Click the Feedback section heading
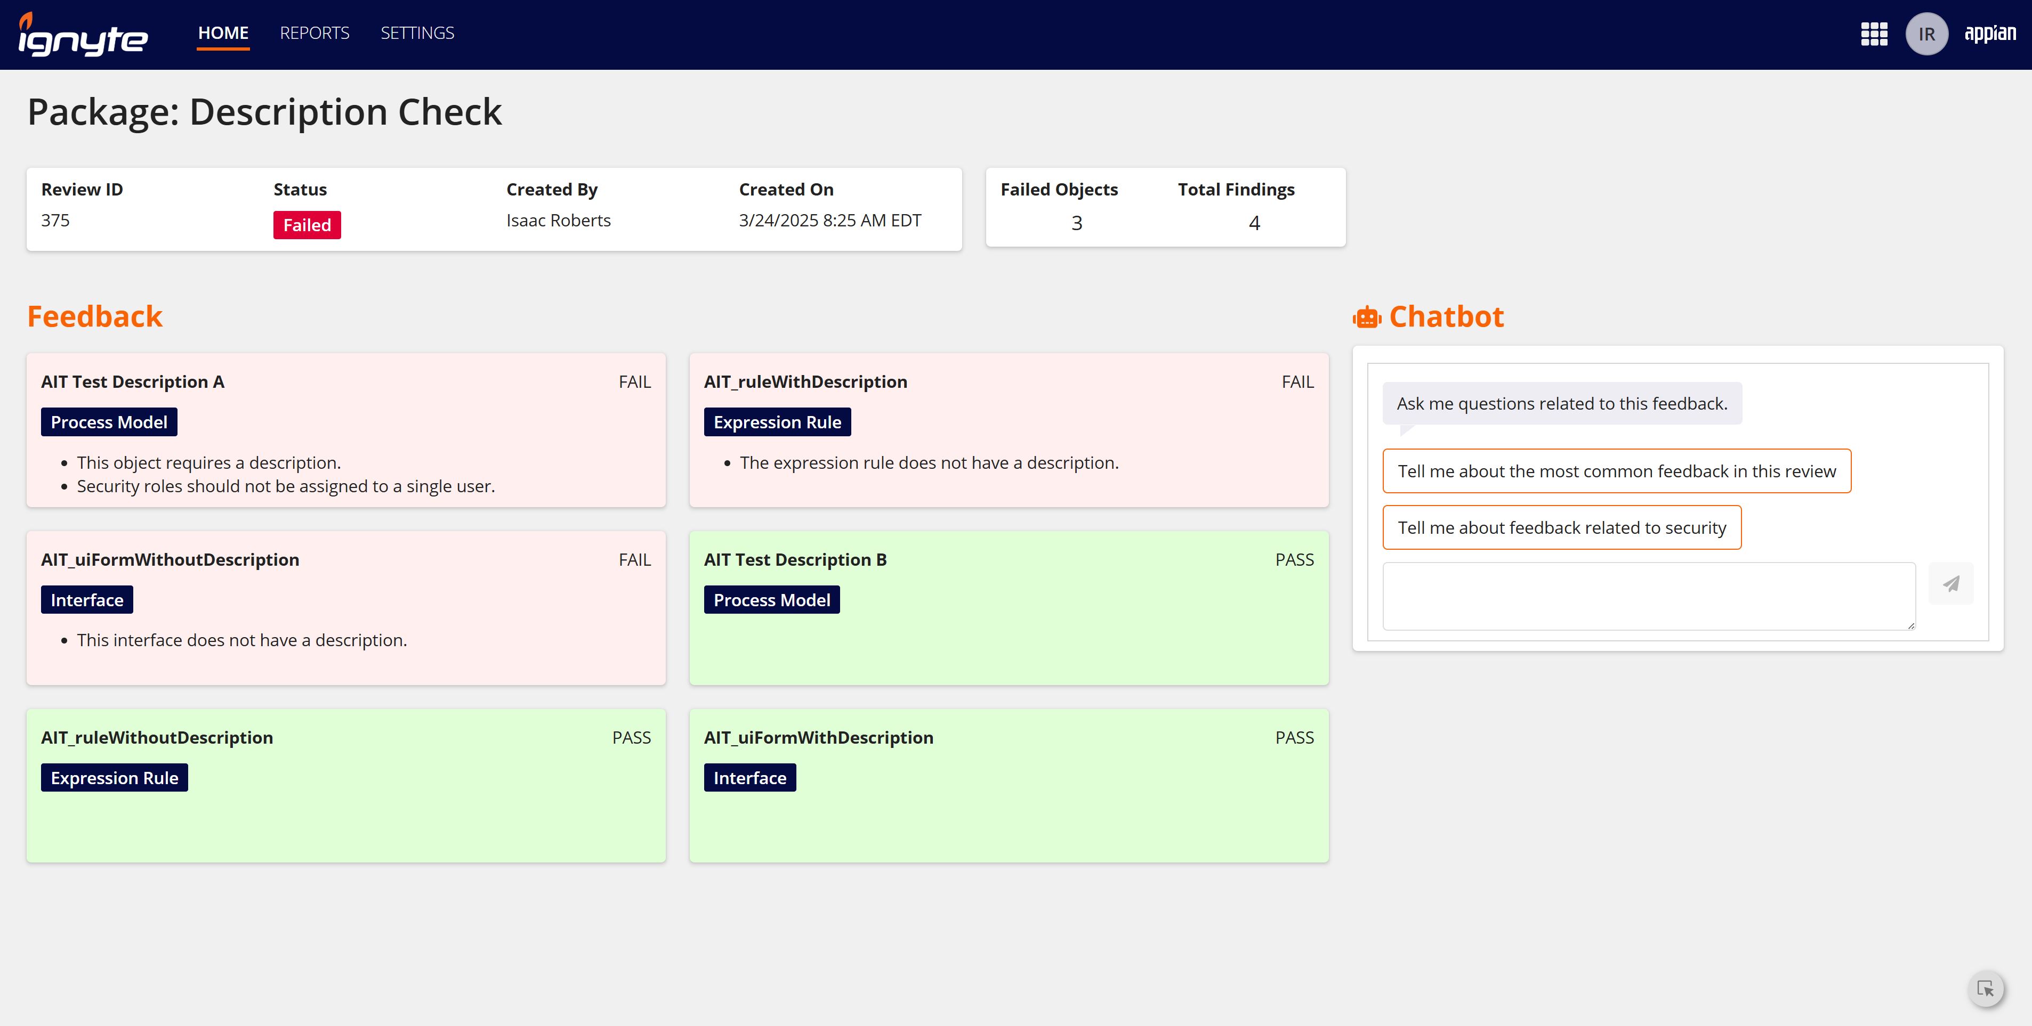Screen dimensions: 2032x1026 point(95,316)
